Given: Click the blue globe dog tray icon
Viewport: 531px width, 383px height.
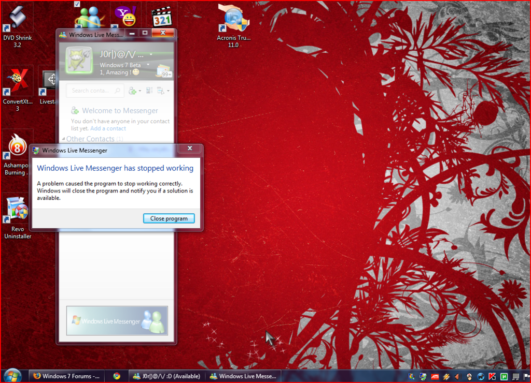Looking at the screenshot, I should click(481, 377).
